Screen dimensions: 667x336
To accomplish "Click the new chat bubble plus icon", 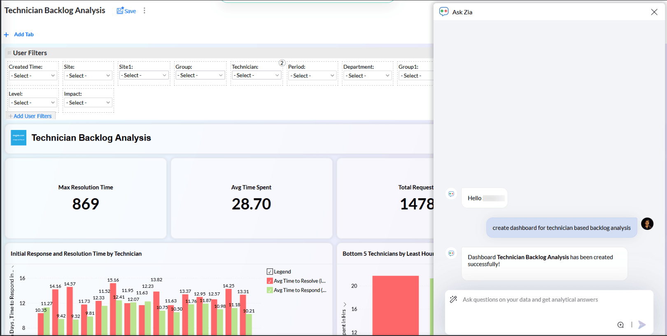I will pyautogui.click(x=620, y=325).
